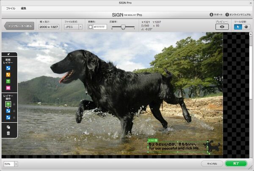254x171 pixels.
Task: Pin the layer palette with pin icon
Action: pos(8,54)
